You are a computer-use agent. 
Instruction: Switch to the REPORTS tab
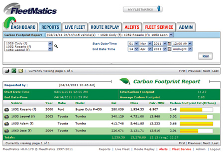[50, 27]
